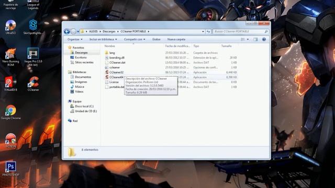Image resolution: width=335 pixels, height=188 pixels.
Task: Sort files by the Nombre column
Action: click(x=109, y=46)
